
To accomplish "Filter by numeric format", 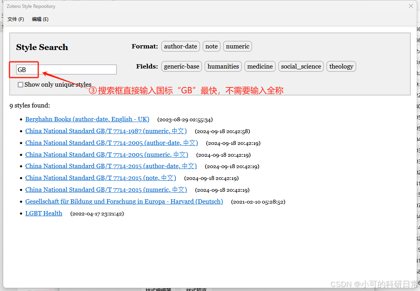I will (x=237, y=46).
